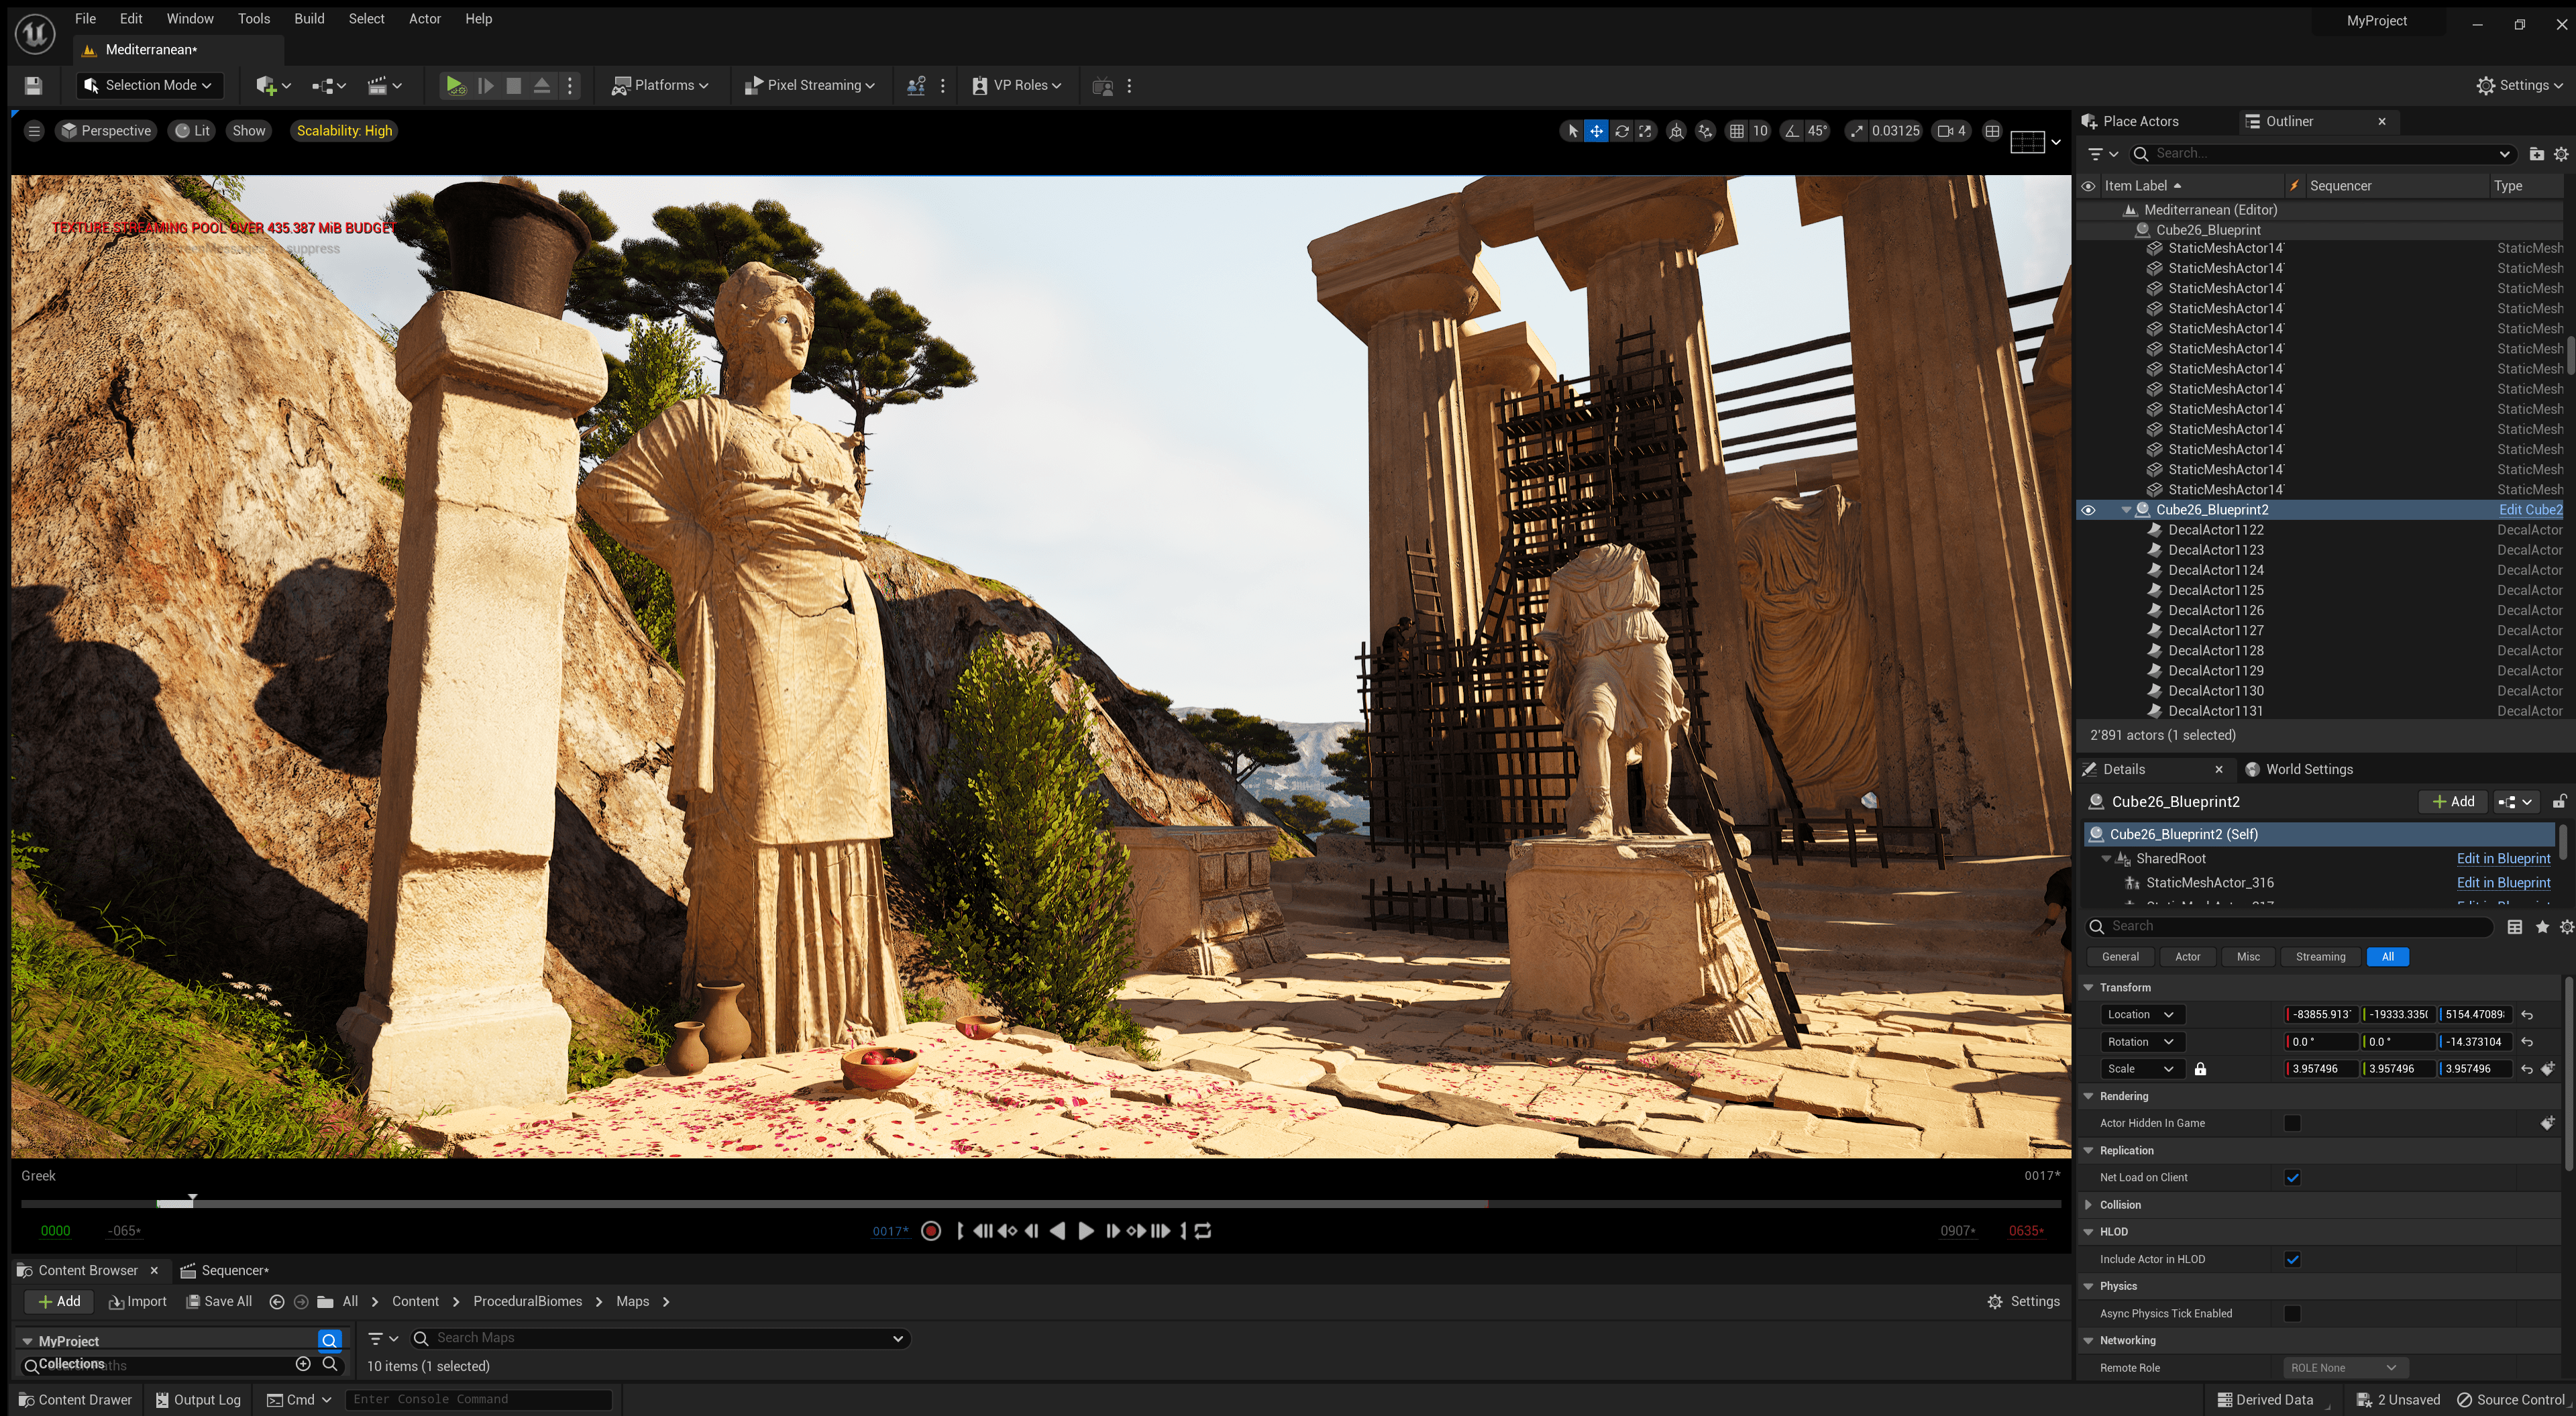Enable Actor Hidden In Game checkbox
This screenshot has width=2576, height=1416.
tap(2292, 1123)
